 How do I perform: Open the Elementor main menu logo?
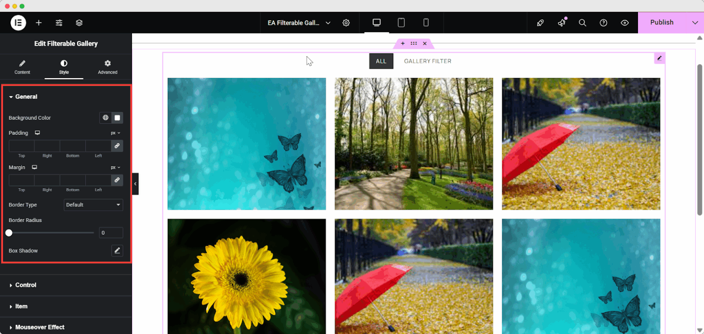pos(18,22)
